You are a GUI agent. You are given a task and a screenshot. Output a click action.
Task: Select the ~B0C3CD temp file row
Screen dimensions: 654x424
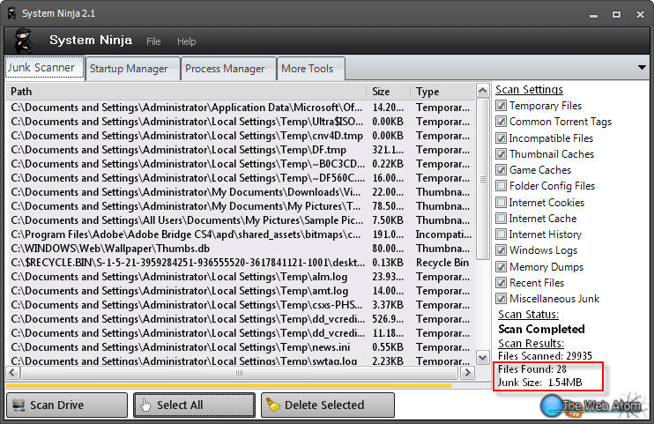coord(241,164)
